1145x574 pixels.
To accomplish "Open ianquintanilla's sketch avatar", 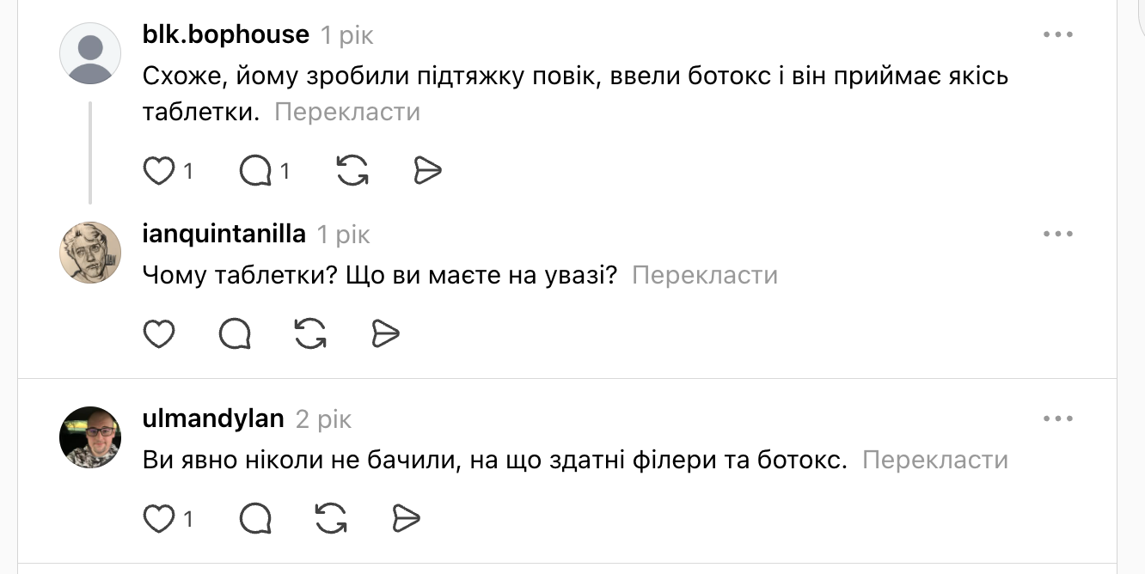I will coord(90,253).
